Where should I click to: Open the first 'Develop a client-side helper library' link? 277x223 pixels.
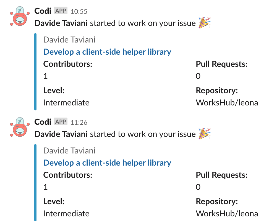tap(107, 52)
